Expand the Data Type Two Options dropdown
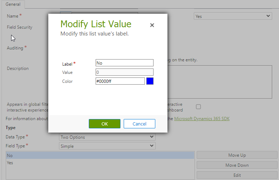279x180 pixels. click(x=107, y=137)
